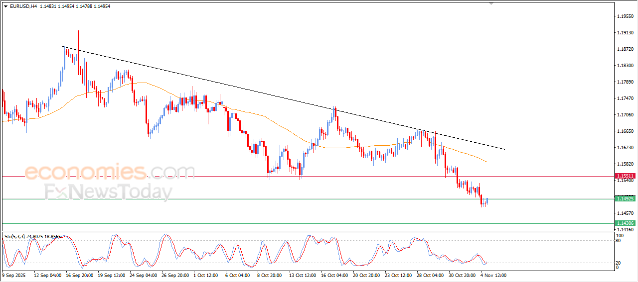Click the 1.16650 price scale value

click(625, 131)
